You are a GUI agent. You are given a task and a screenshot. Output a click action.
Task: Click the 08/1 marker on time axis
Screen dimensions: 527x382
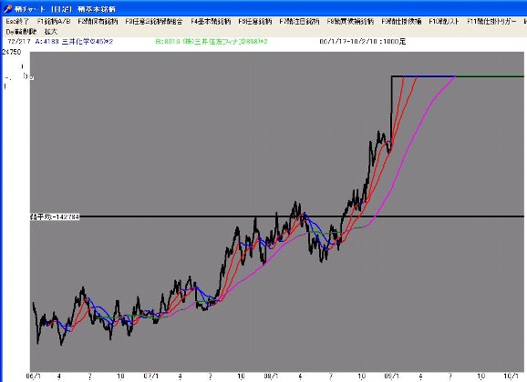(271, 377)
